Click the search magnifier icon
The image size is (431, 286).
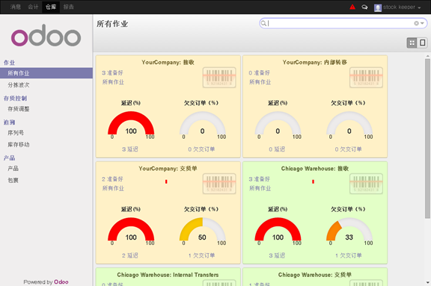[x=263, y=23]
